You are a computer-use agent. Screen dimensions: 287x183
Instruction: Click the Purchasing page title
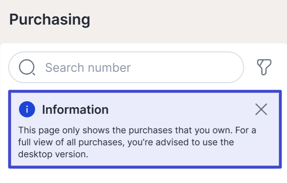tap(50, 20)
